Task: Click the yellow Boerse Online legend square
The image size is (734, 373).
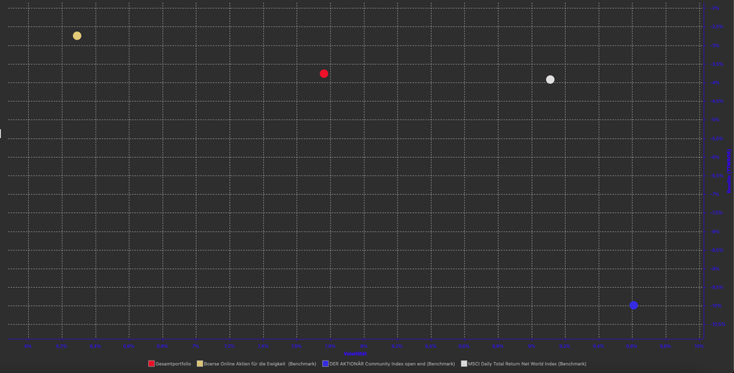Action: click(x=200, y=363)
